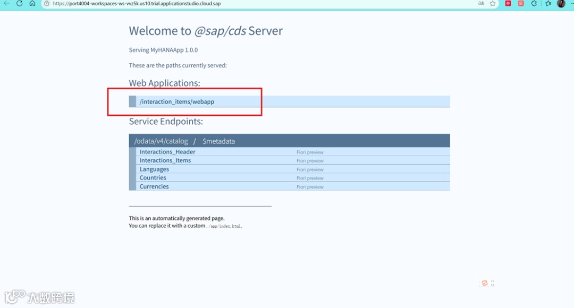Open Fiori preview for Countries
This screenshot has width=574, height=308.
click(310, 178)
